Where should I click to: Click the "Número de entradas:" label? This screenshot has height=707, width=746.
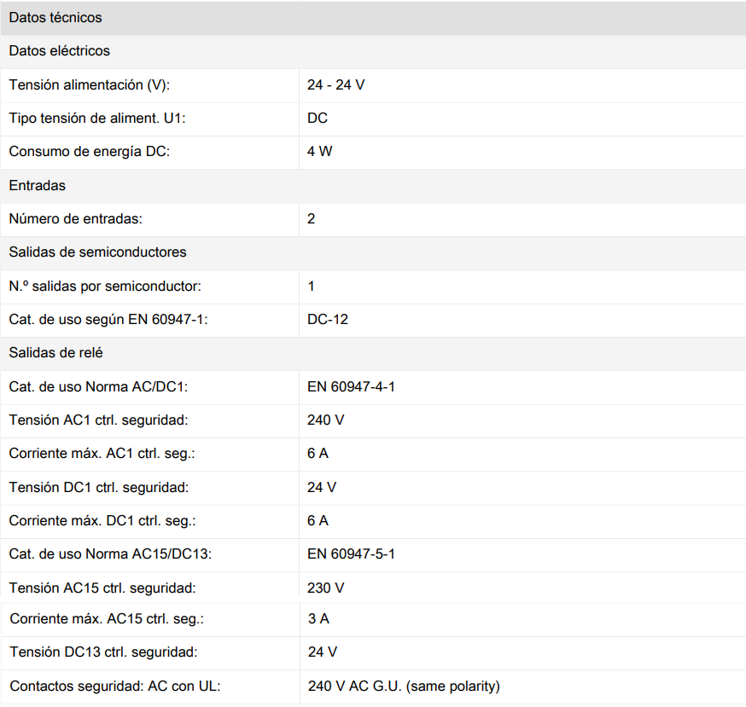(x=75, y=219)
